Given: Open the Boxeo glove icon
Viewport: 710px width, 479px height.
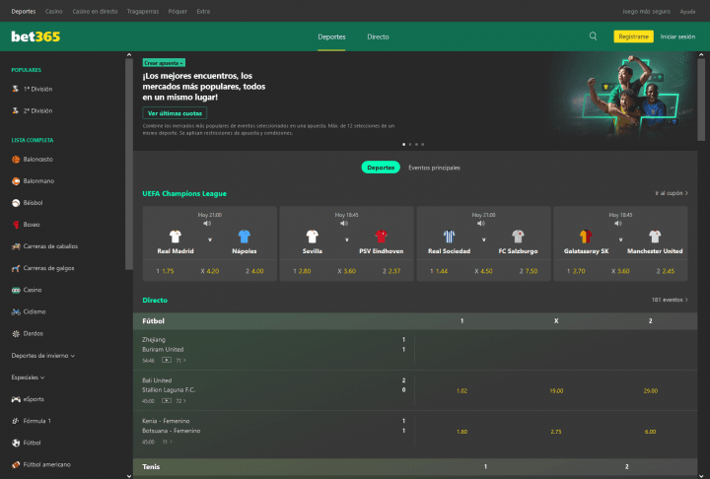Looking at the screenshot, I should point(16,225).
